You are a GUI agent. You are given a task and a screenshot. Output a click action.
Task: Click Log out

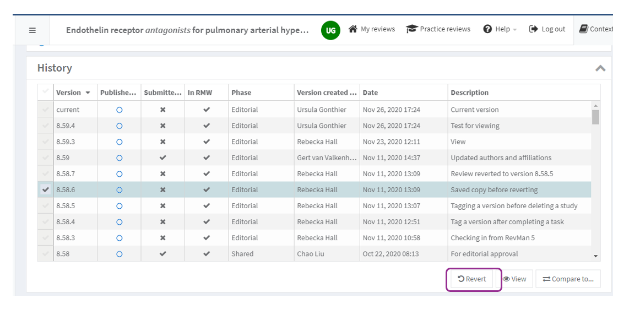[547, 29]
